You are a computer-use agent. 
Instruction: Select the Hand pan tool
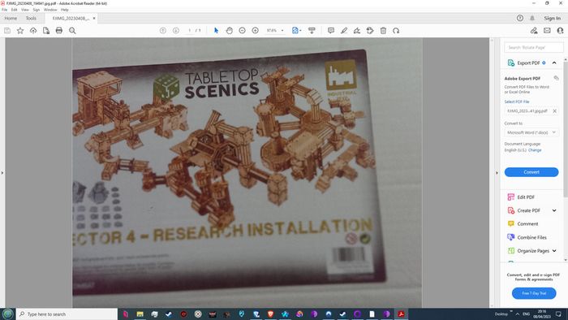229,31
